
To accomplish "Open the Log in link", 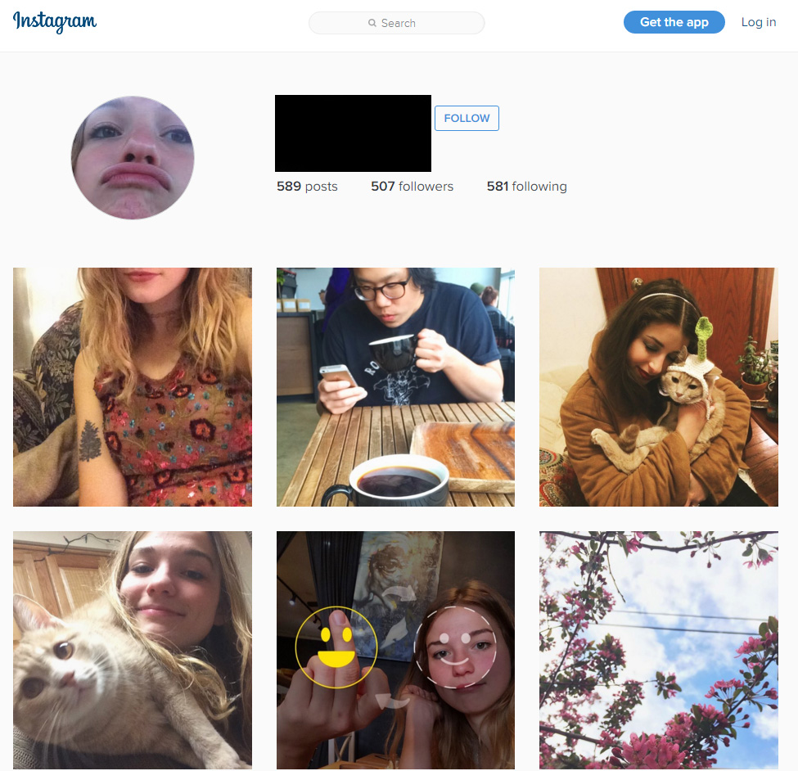I will [758, 22].
